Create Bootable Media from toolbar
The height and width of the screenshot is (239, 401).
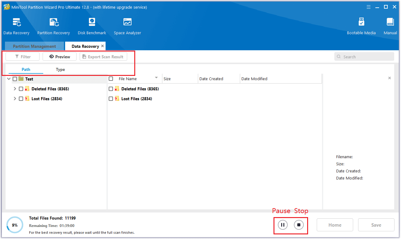tap(361, 23)
